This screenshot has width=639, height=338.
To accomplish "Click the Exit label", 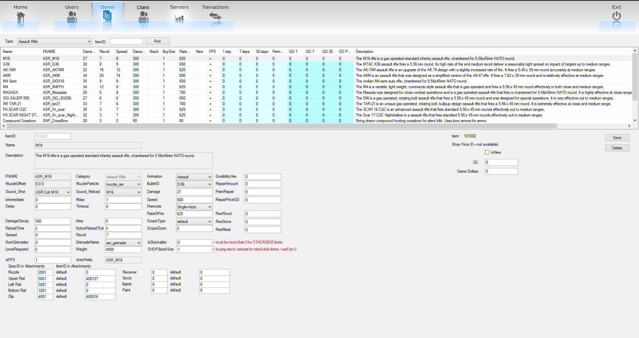I will (617, 7).
